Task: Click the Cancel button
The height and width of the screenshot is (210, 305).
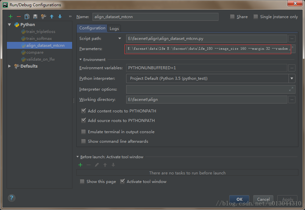Action: tap(263, 199)
